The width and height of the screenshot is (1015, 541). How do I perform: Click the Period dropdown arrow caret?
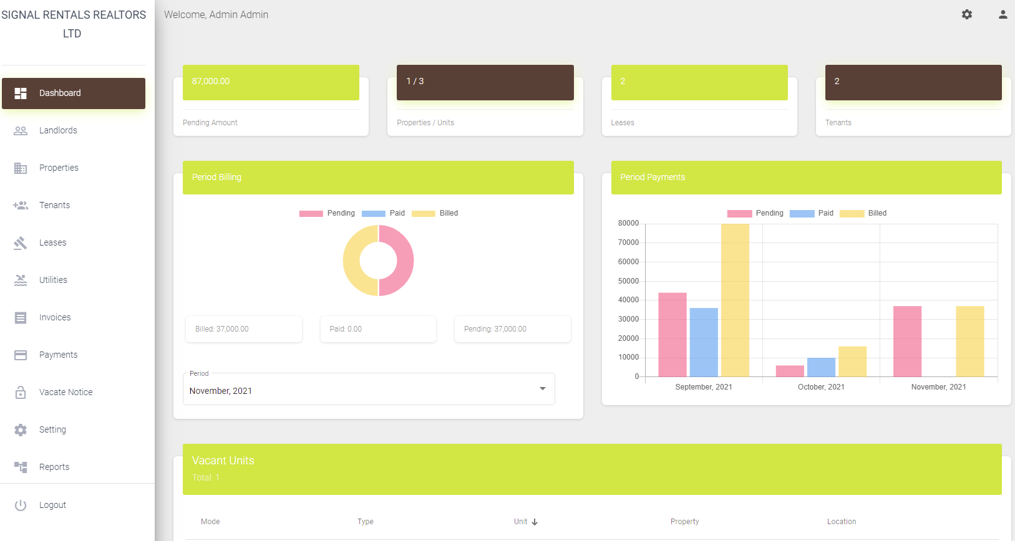(542, 389)
